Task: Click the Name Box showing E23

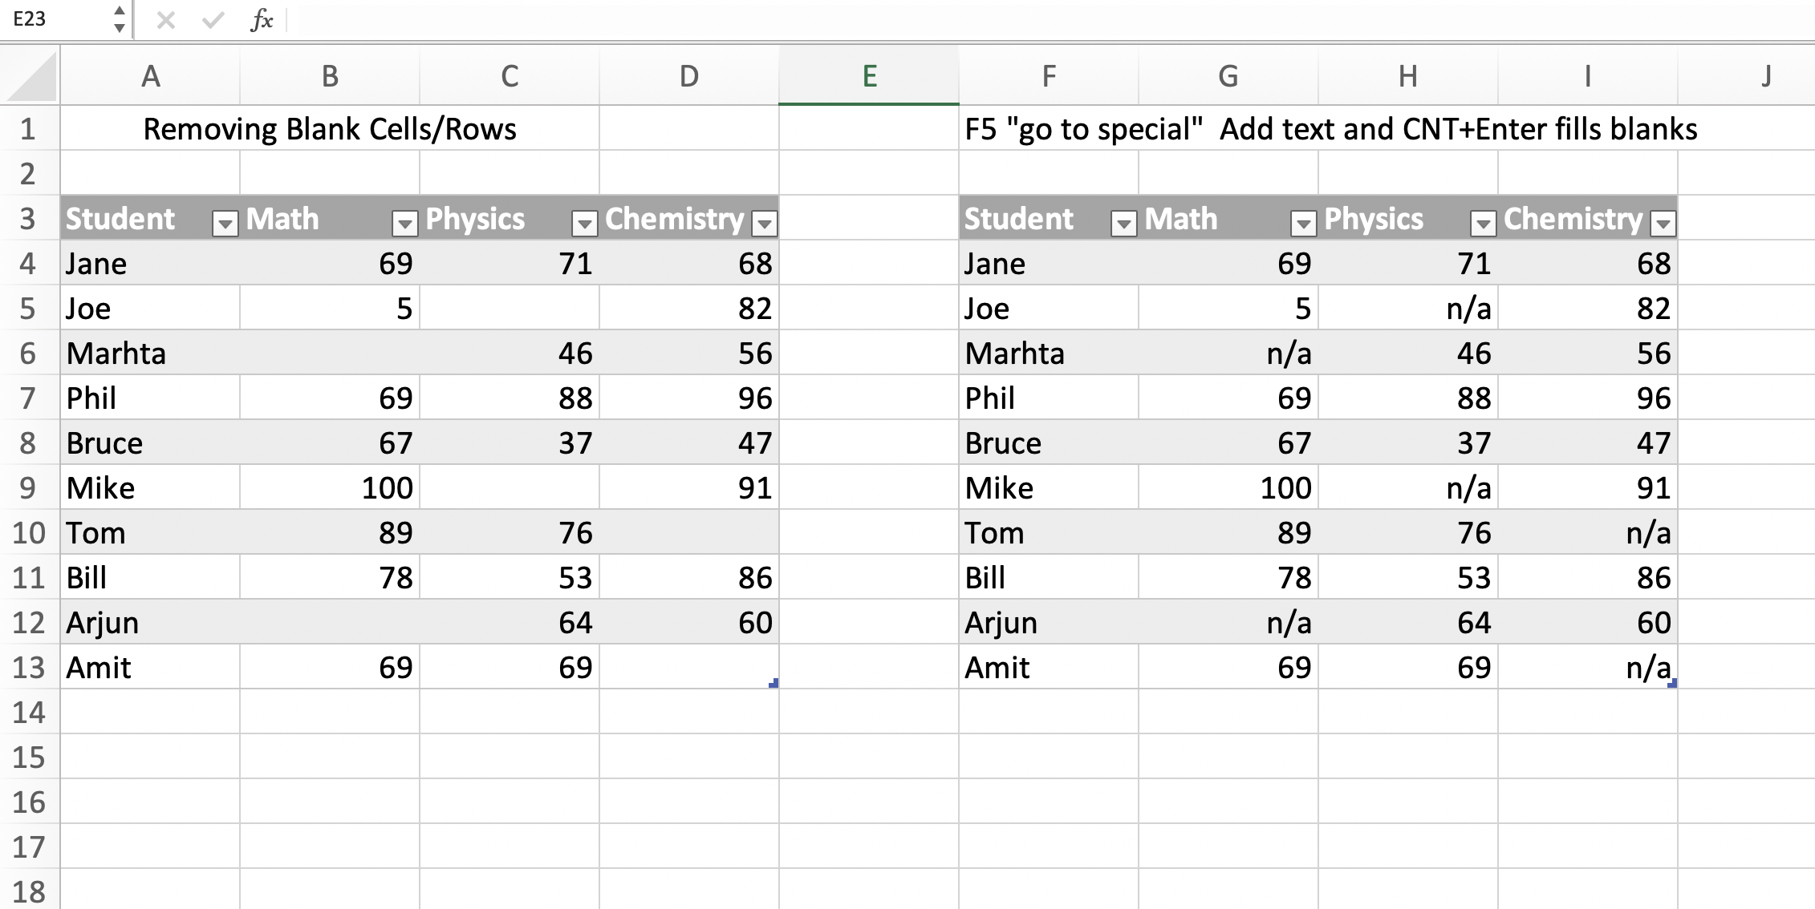Action: point(55,19)
